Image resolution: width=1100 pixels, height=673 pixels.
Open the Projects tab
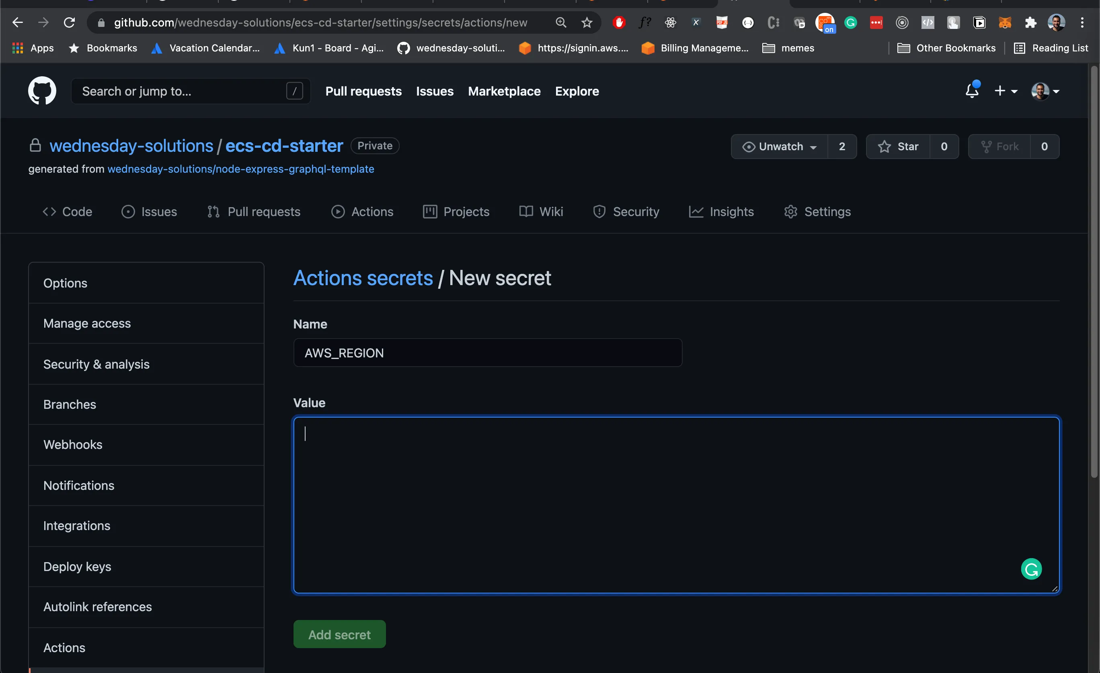coord(456,211)
